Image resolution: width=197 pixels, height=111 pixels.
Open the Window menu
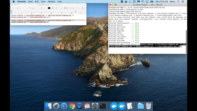tap(51, 2)
